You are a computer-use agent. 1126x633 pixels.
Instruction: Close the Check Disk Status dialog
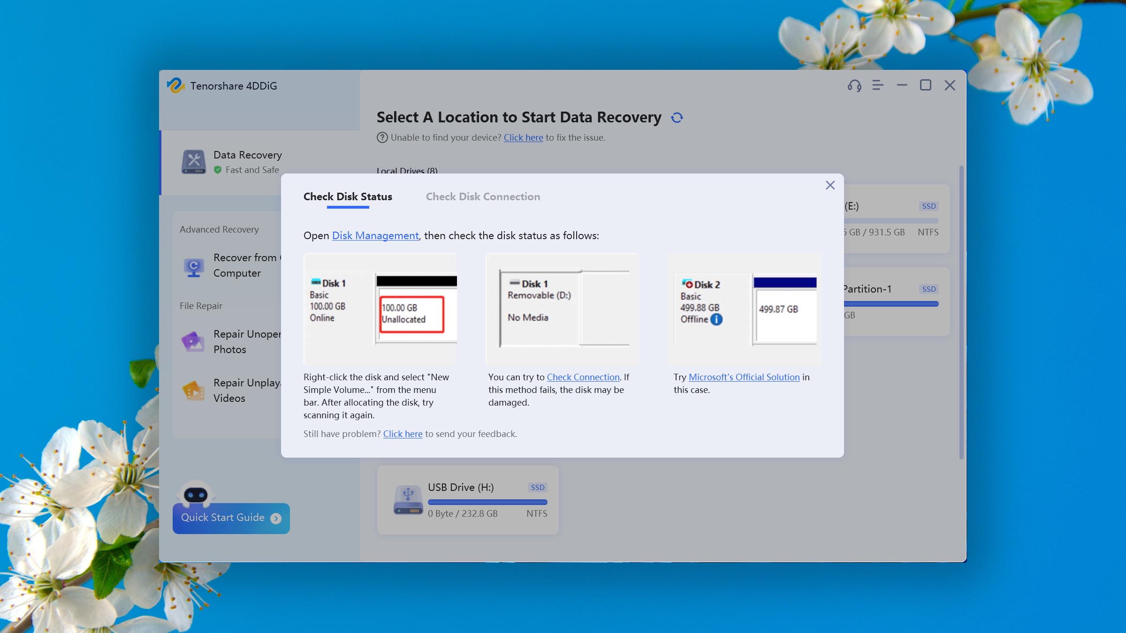coord(830,185)
